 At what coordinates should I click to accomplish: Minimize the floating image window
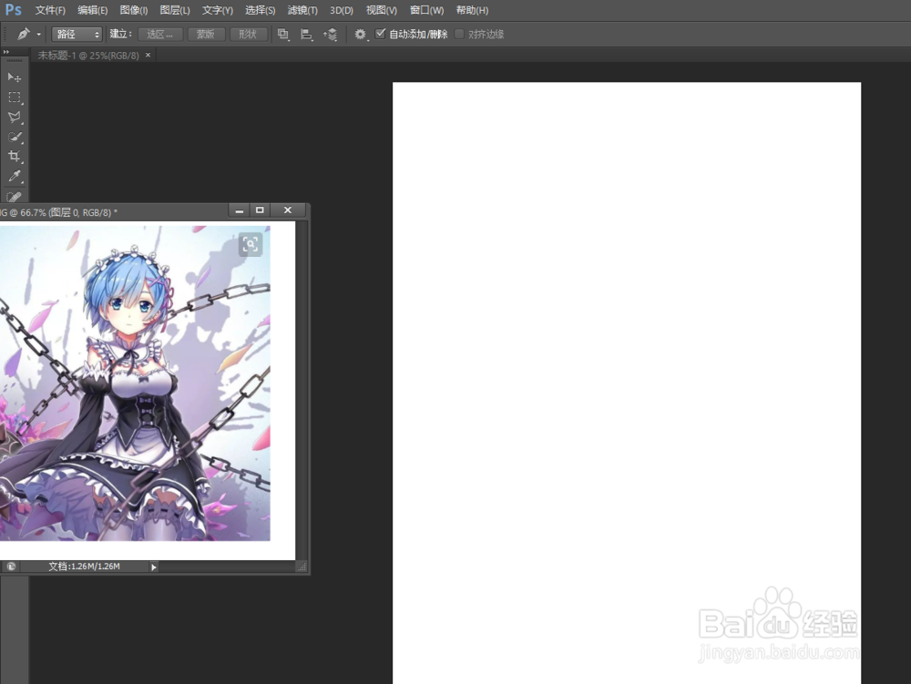pyautogui.click(x=239, y=210)
